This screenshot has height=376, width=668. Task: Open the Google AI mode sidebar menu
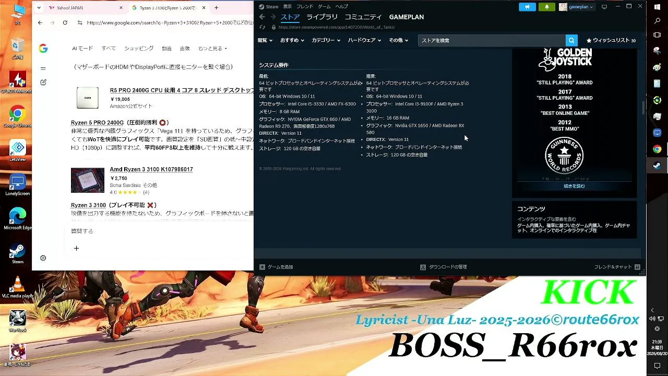tap(43, 68)
